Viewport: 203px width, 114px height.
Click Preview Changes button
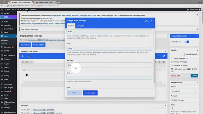pyautogui.click(x=191, y=55)
